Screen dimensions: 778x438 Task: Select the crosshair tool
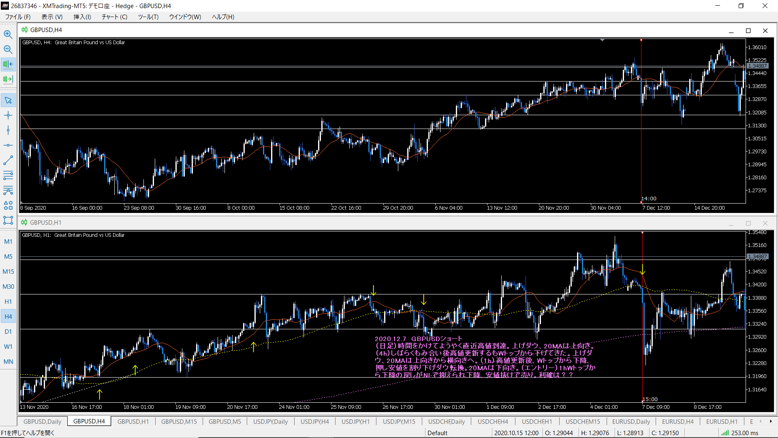8,115
